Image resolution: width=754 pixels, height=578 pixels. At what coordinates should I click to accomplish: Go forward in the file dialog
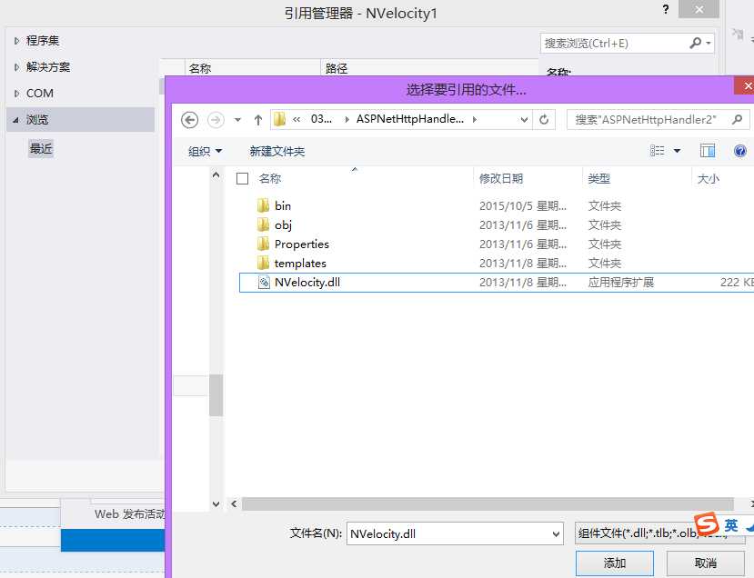tap(216, 120)
